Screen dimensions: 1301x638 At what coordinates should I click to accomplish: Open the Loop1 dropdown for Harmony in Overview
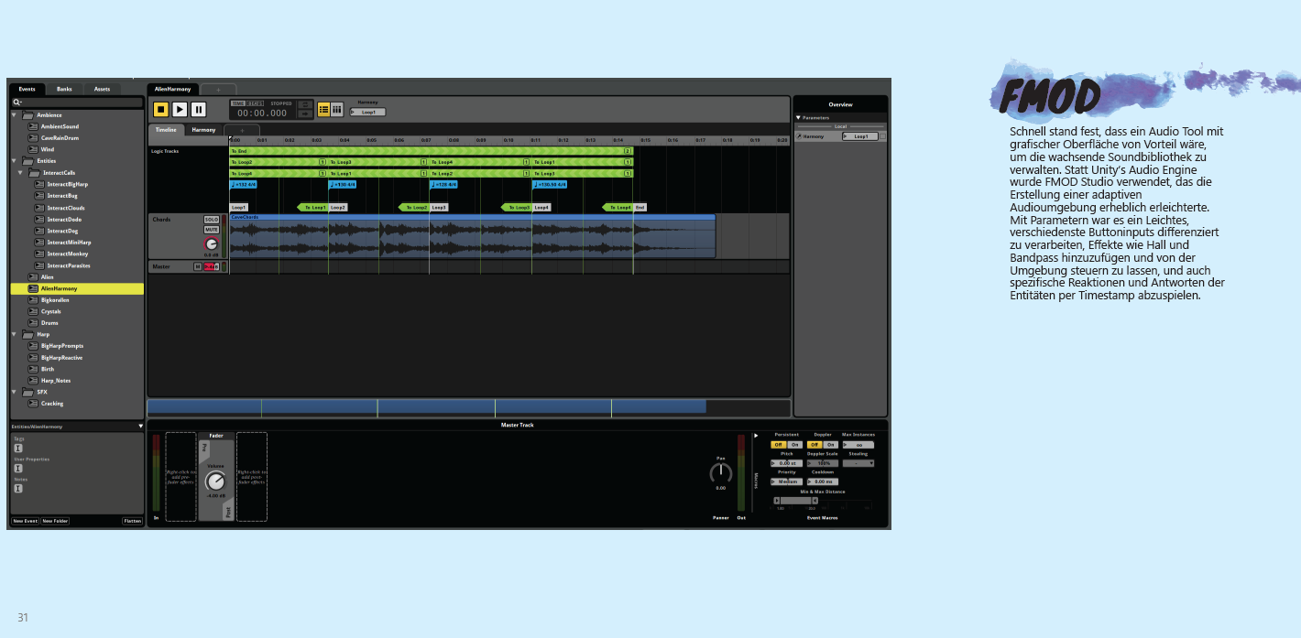[859, 136]
